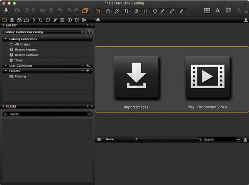The image size is (249, 185).
Task: Collapse the Catalog Collections group
Action: click(x=6, y=39)
